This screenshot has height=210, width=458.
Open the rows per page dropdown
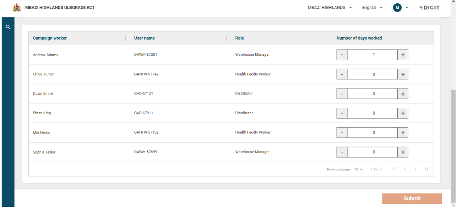358,169
